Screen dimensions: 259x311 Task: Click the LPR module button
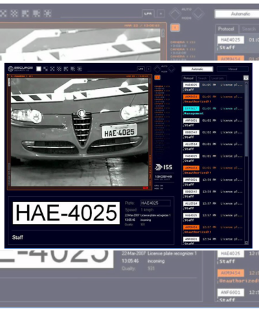click(x=141, y=69)
